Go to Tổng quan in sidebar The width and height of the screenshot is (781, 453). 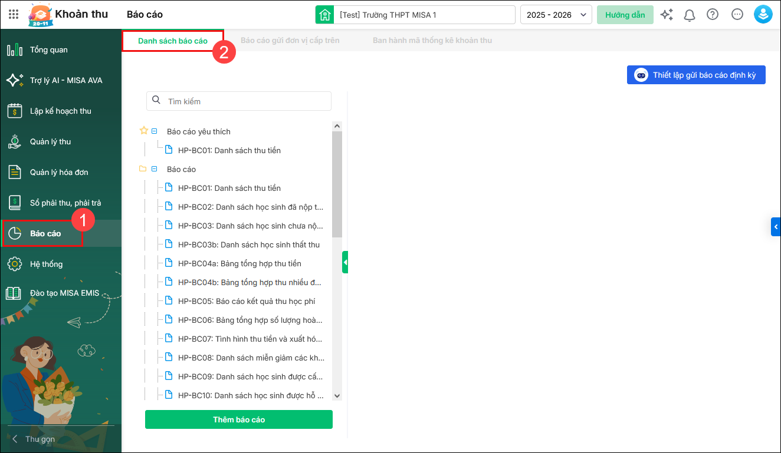61,49
